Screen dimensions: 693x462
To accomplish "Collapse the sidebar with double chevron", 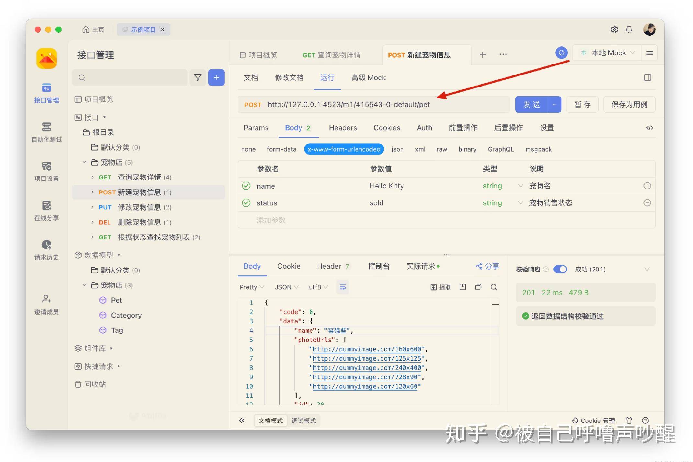I will point(242,421).
